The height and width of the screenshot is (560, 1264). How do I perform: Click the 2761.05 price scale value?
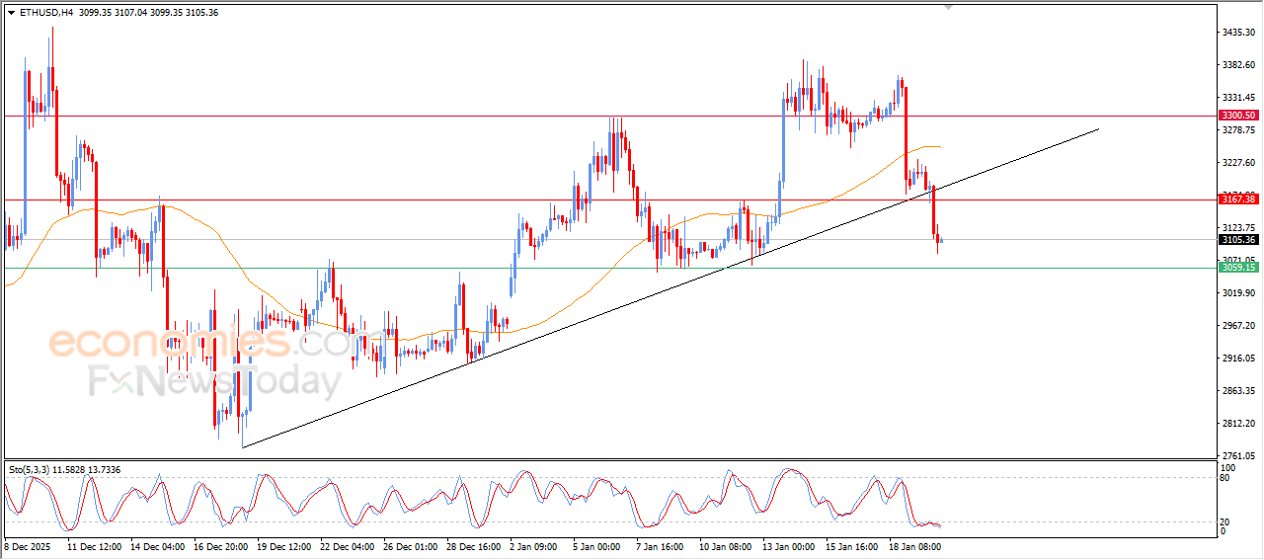(1238, 456)
